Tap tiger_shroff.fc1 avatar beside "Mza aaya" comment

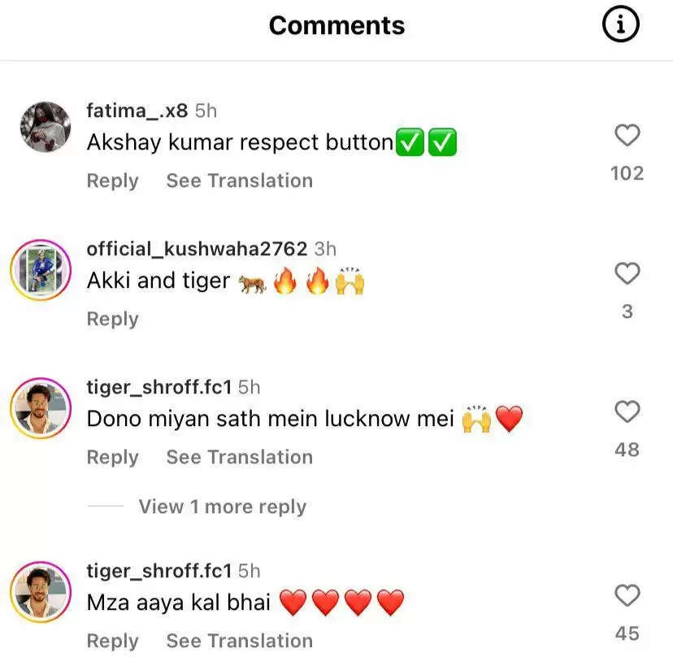tap(41, 591)
